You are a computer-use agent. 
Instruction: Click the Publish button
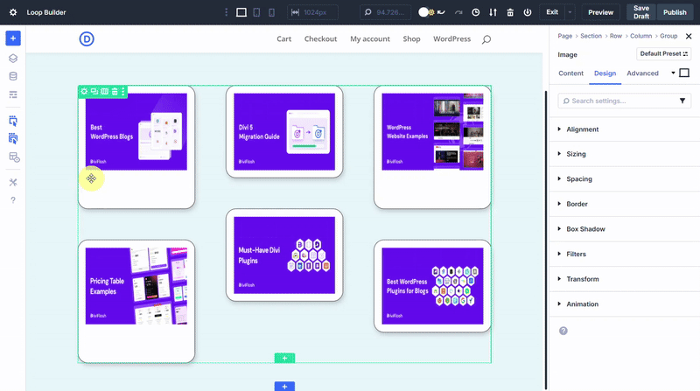pos(675,12)
